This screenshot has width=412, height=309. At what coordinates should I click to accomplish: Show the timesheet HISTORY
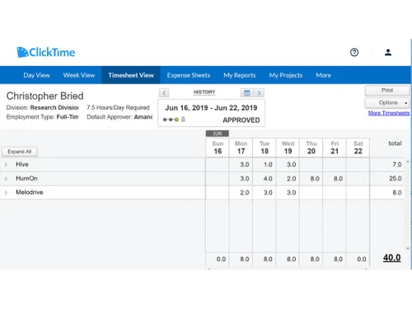point(204,92)
